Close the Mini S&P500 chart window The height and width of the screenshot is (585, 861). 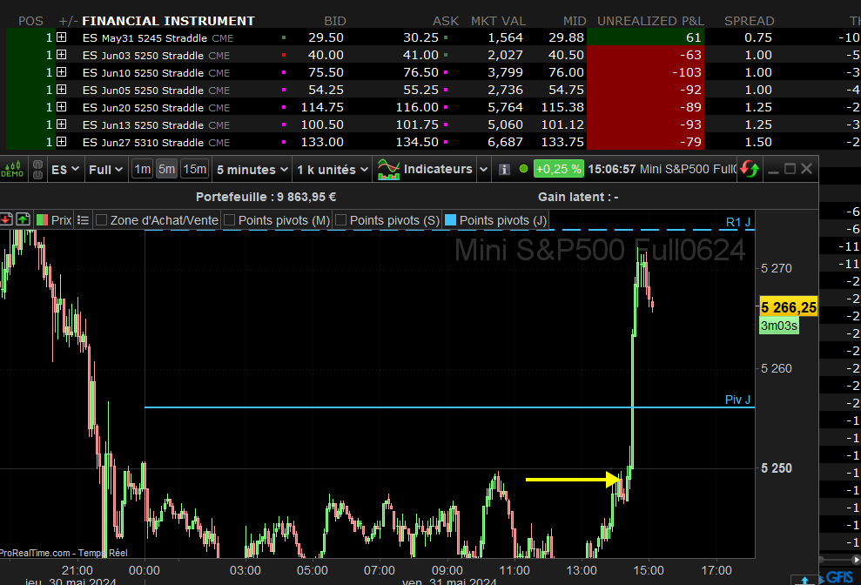[x=806, y=169]
